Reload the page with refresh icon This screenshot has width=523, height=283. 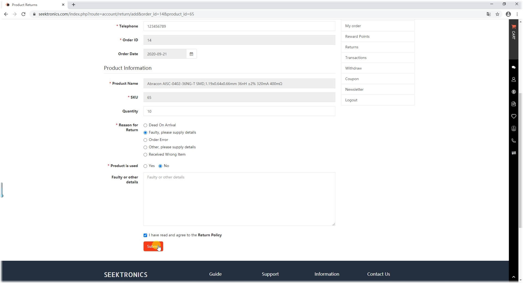(x=23, y=14)
